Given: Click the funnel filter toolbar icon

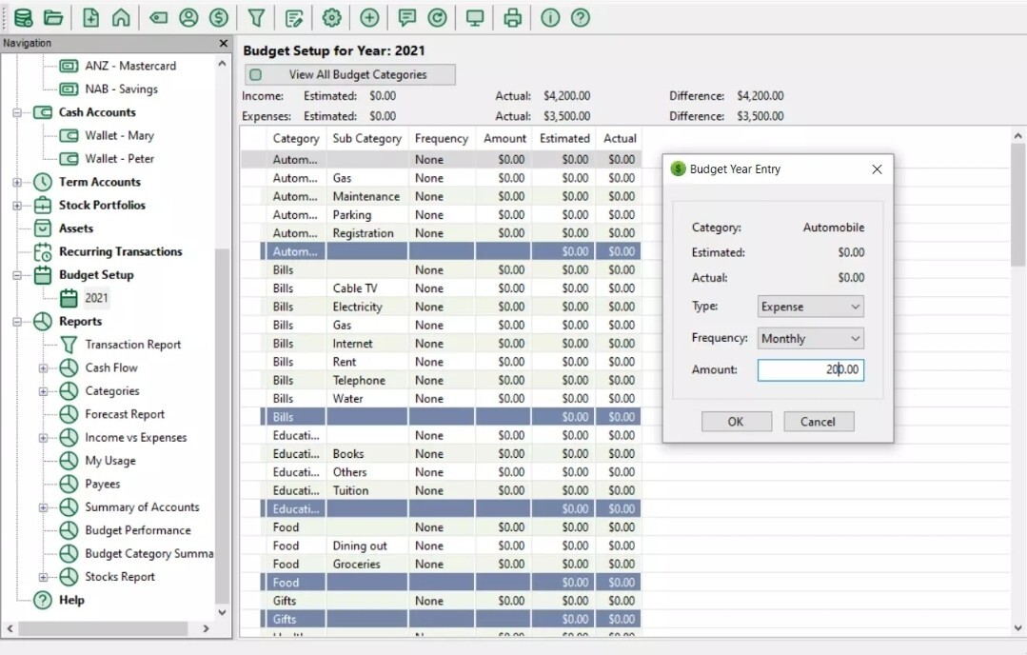Looking at the screenshot, I should click(x=256, y=18).
